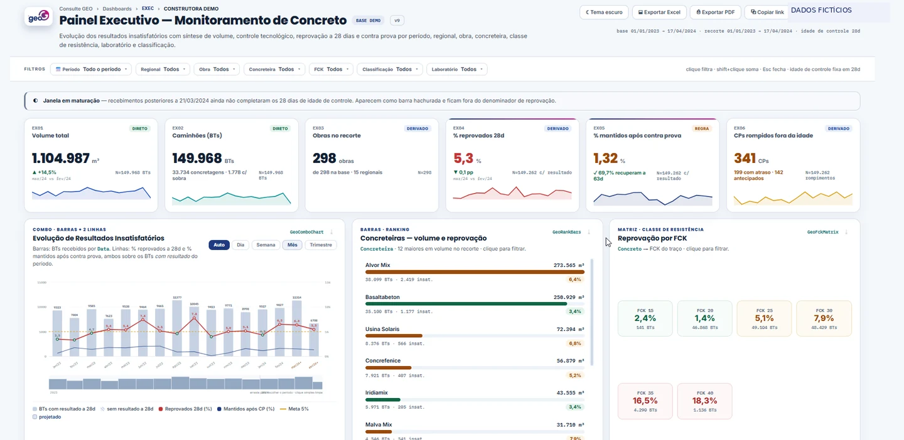Go to Consulte GEO breadcrumb
This screenshot has height=440, width=904.
76,9
